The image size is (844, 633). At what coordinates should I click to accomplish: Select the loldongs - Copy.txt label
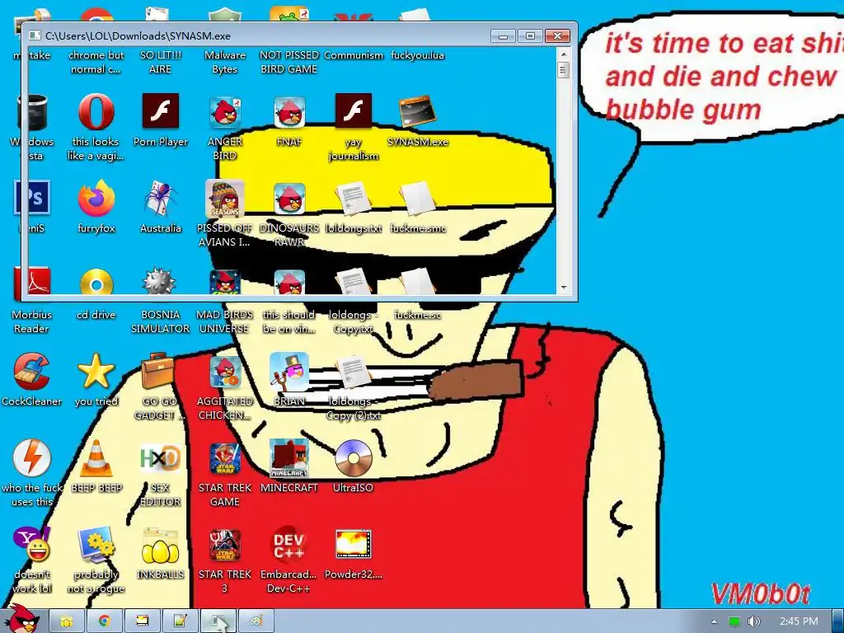point(353,321)
